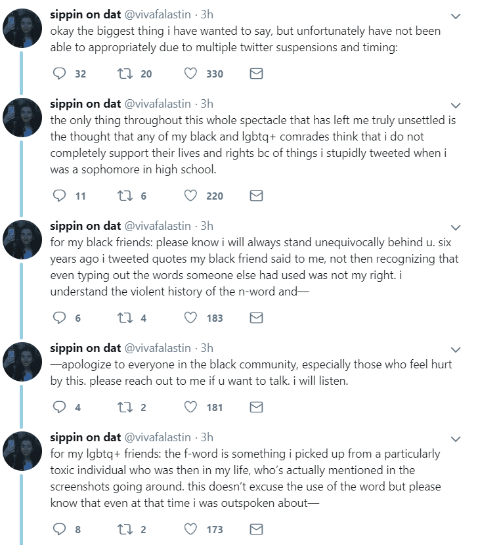Expand chevron menu on 'for my lgbtq+ friends' tweet

(x=456, y=439)
